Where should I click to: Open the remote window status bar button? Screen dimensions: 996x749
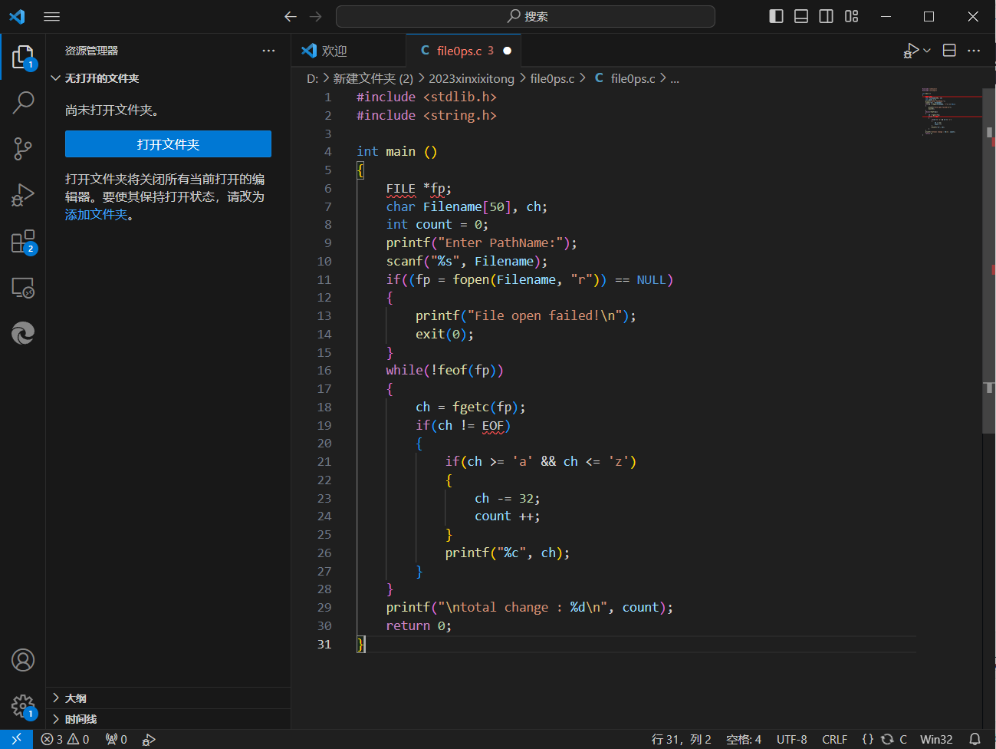[x=16, y=739]
